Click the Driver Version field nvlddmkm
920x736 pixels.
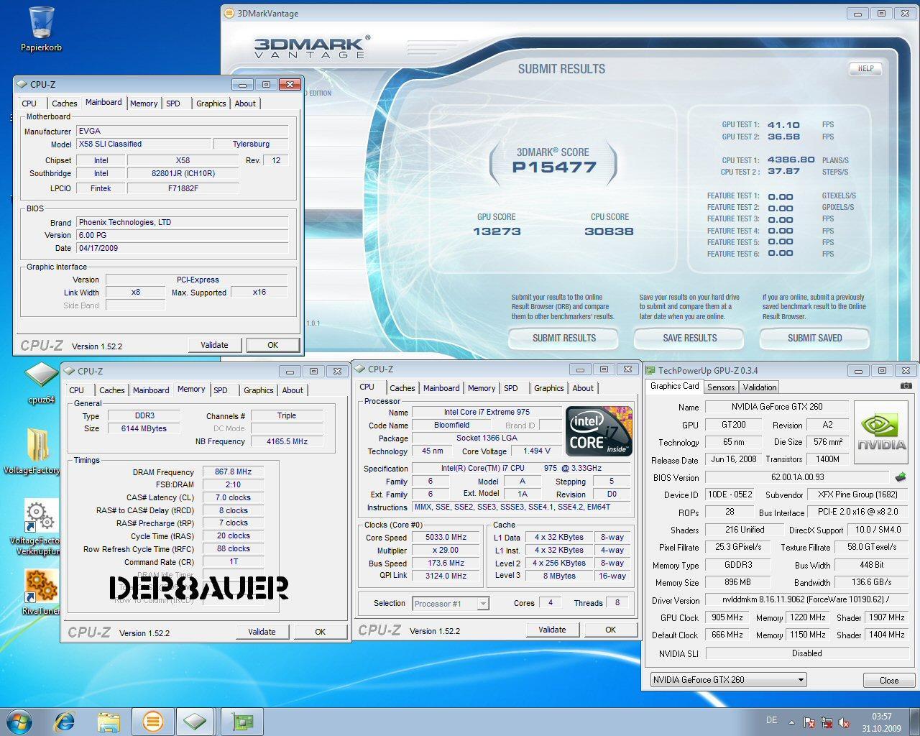coord(806,599)
